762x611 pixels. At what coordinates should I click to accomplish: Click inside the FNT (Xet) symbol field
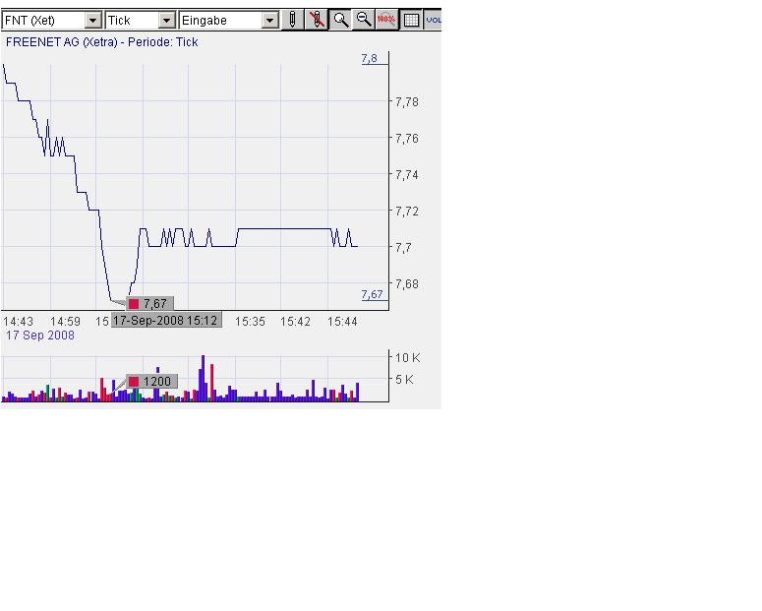point(42,21)
